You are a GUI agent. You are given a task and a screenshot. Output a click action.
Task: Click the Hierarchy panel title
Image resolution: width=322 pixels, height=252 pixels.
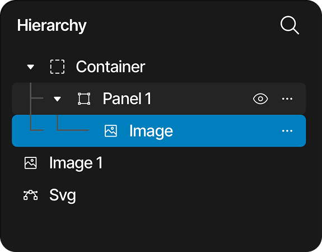pyautogui.click(x=52, y=26)
